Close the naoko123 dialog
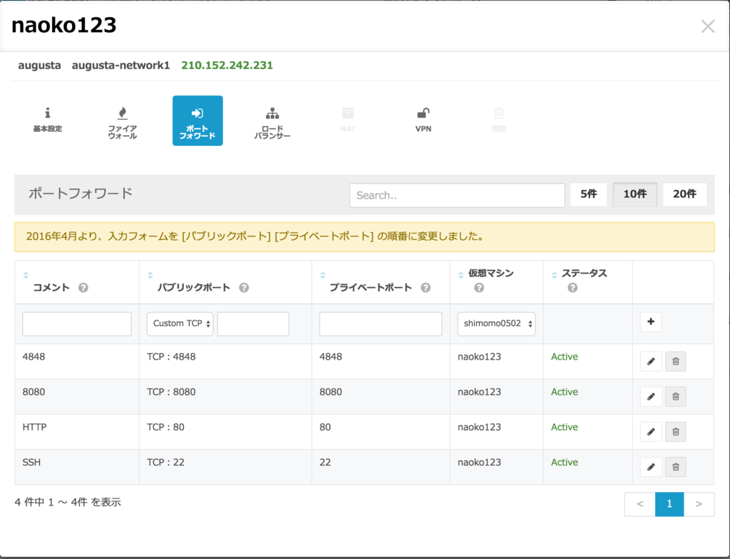Screen dimensions: 730x559 click(x=708, y=26)
